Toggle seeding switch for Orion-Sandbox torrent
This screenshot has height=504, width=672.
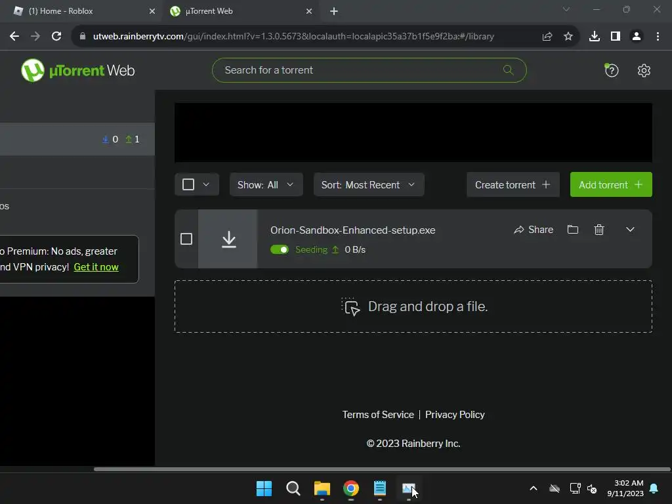280,249
